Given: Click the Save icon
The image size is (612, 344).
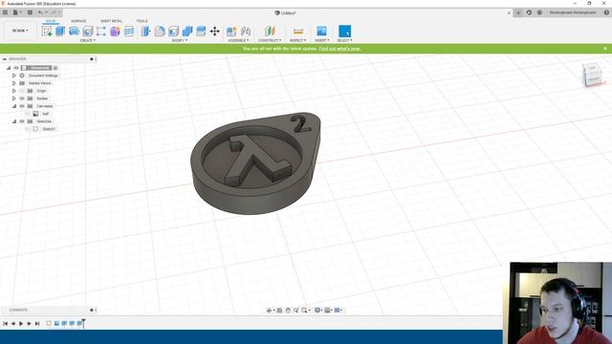Looking at the screenshot, I should 30,12.
